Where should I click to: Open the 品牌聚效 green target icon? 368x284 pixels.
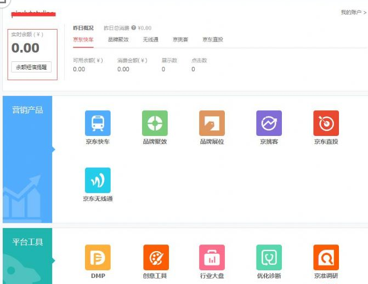pyautogui.click(x=155, y=123)
